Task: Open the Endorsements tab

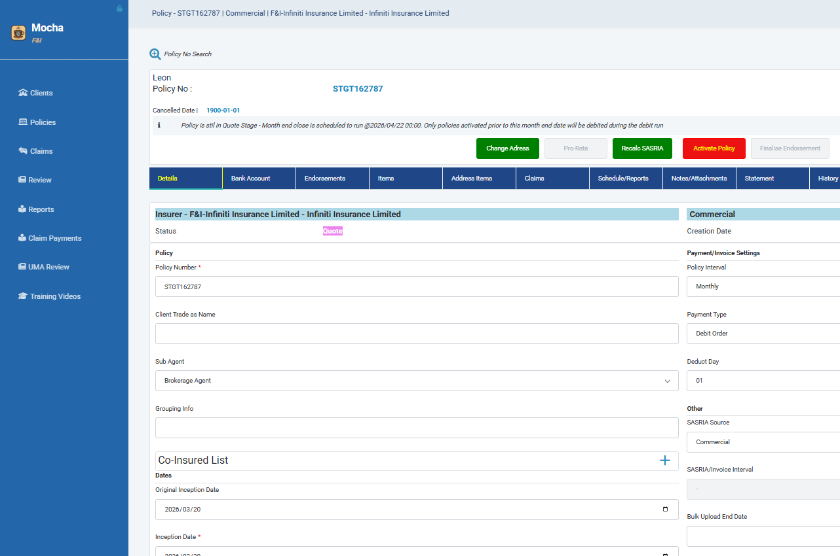Action: click(x=332, y=178)
